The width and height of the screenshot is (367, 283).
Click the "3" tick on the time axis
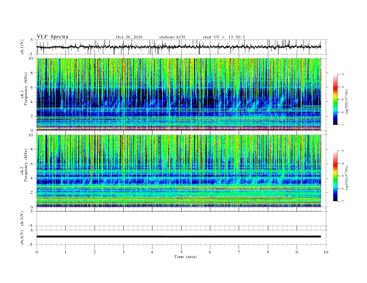tap(123, 252)
